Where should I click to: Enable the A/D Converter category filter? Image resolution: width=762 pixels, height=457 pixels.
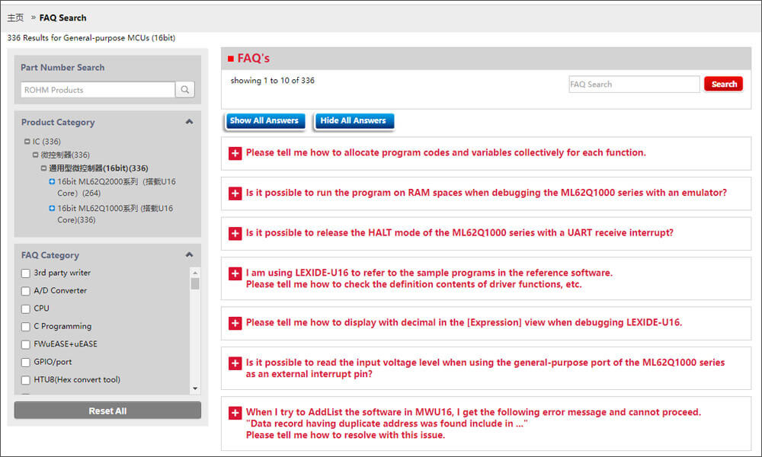(26, 291)
